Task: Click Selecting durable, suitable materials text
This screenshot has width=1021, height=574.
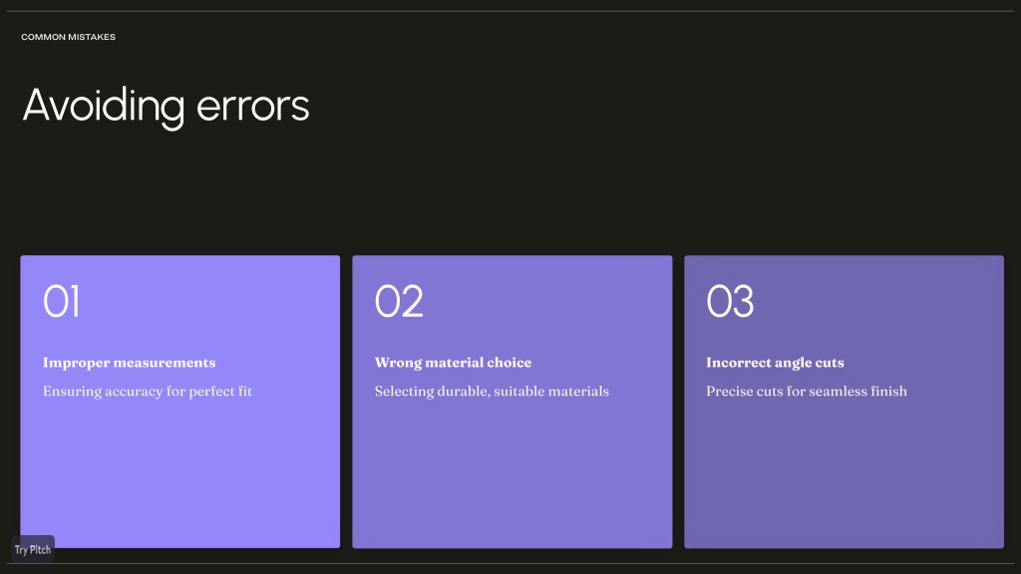Action: [x=492, y=391]
